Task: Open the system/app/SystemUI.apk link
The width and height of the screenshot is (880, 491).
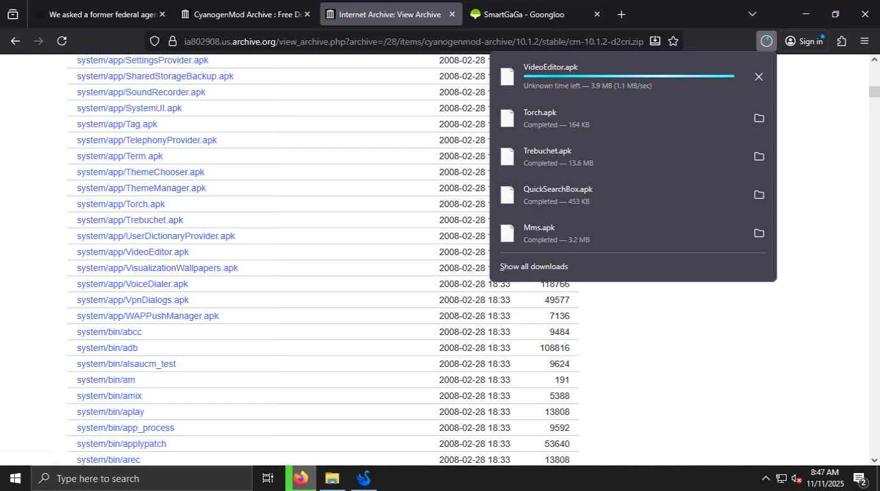Action: click(129, 108)
